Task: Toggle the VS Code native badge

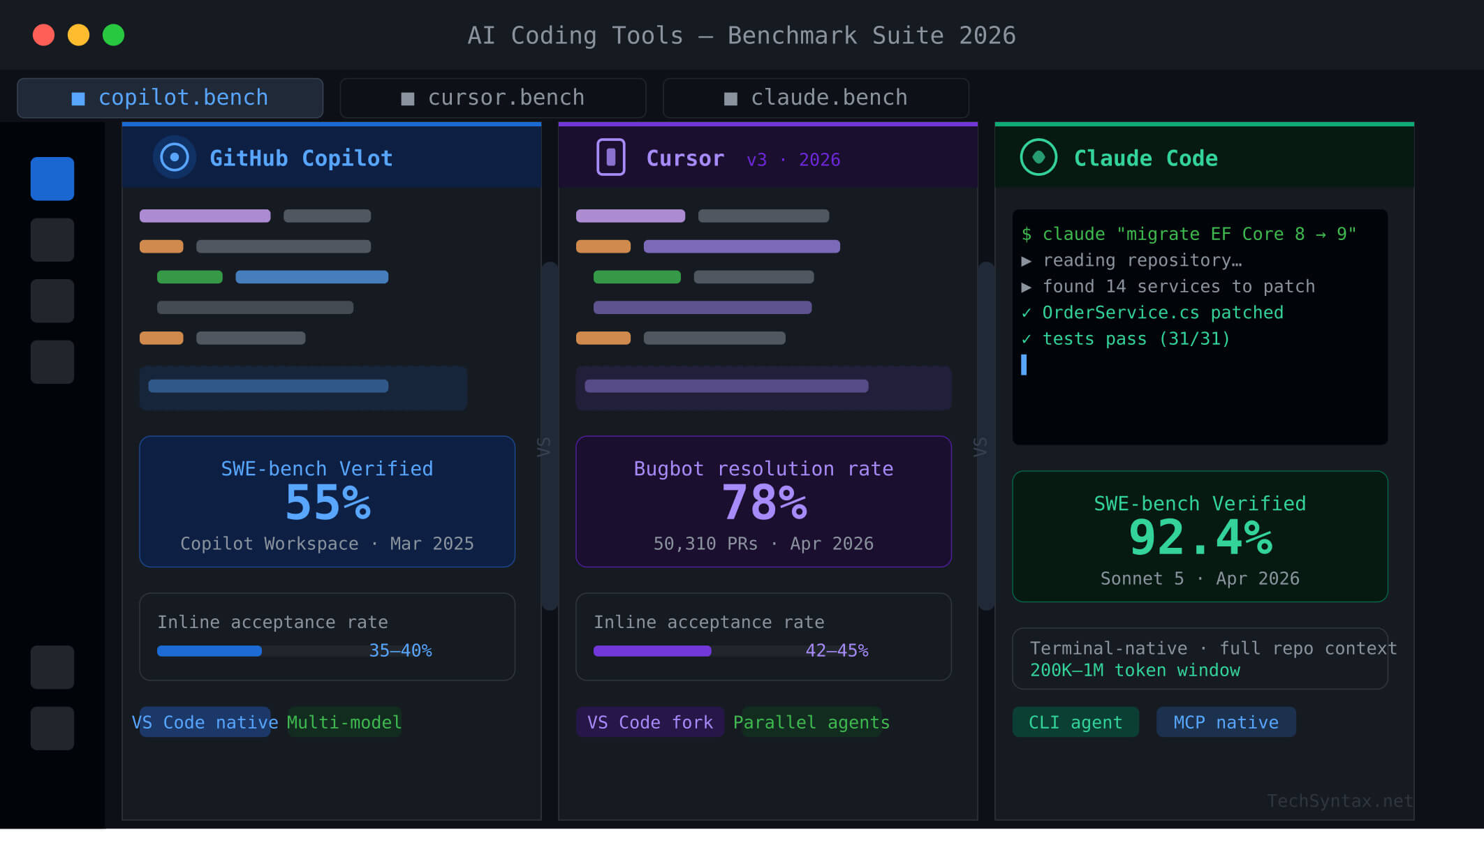Action: click(203, 722)
